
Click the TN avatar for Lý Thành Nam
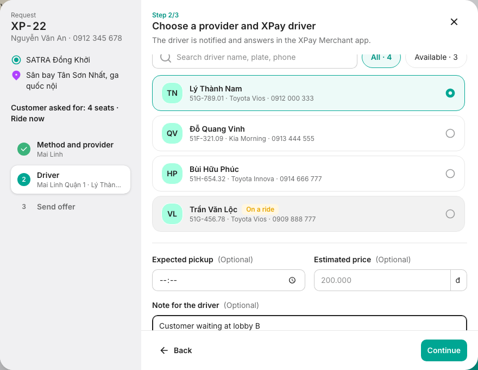click(x=172, y=93)
